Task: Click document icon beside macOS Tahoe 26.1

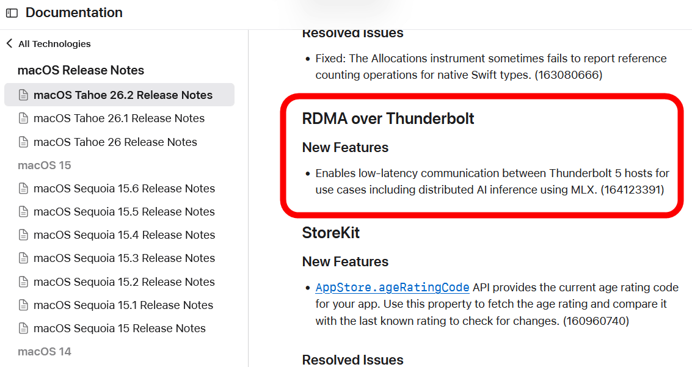Action: [x=24, y=118]
